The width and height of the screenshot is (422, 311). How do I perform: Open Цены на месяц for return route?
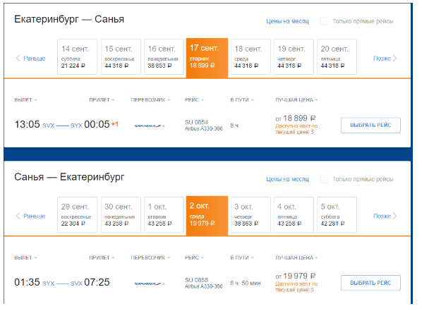click(287, 179)
